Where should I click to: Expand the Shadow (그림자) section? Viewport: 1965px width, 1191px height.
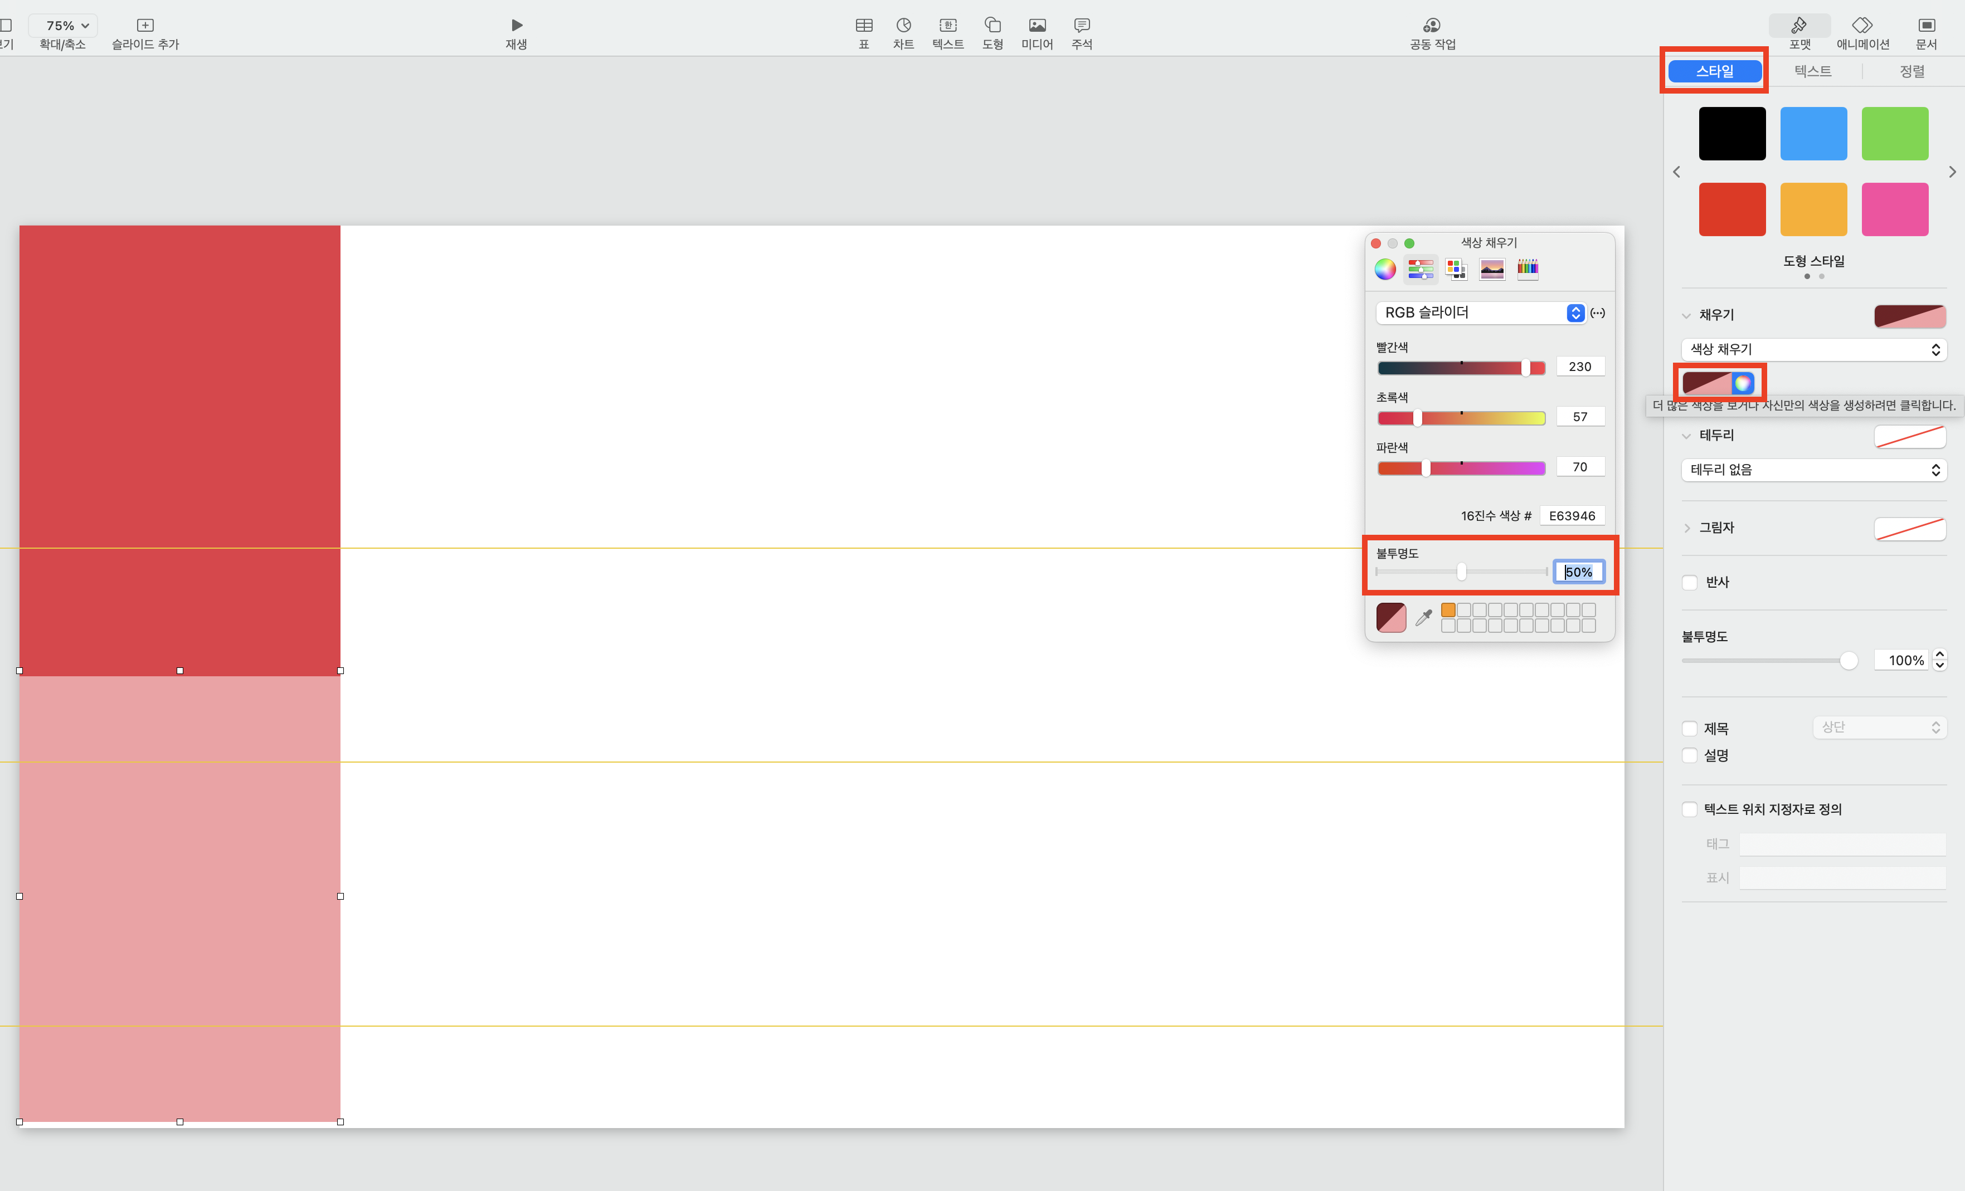tap(1687, 528)
